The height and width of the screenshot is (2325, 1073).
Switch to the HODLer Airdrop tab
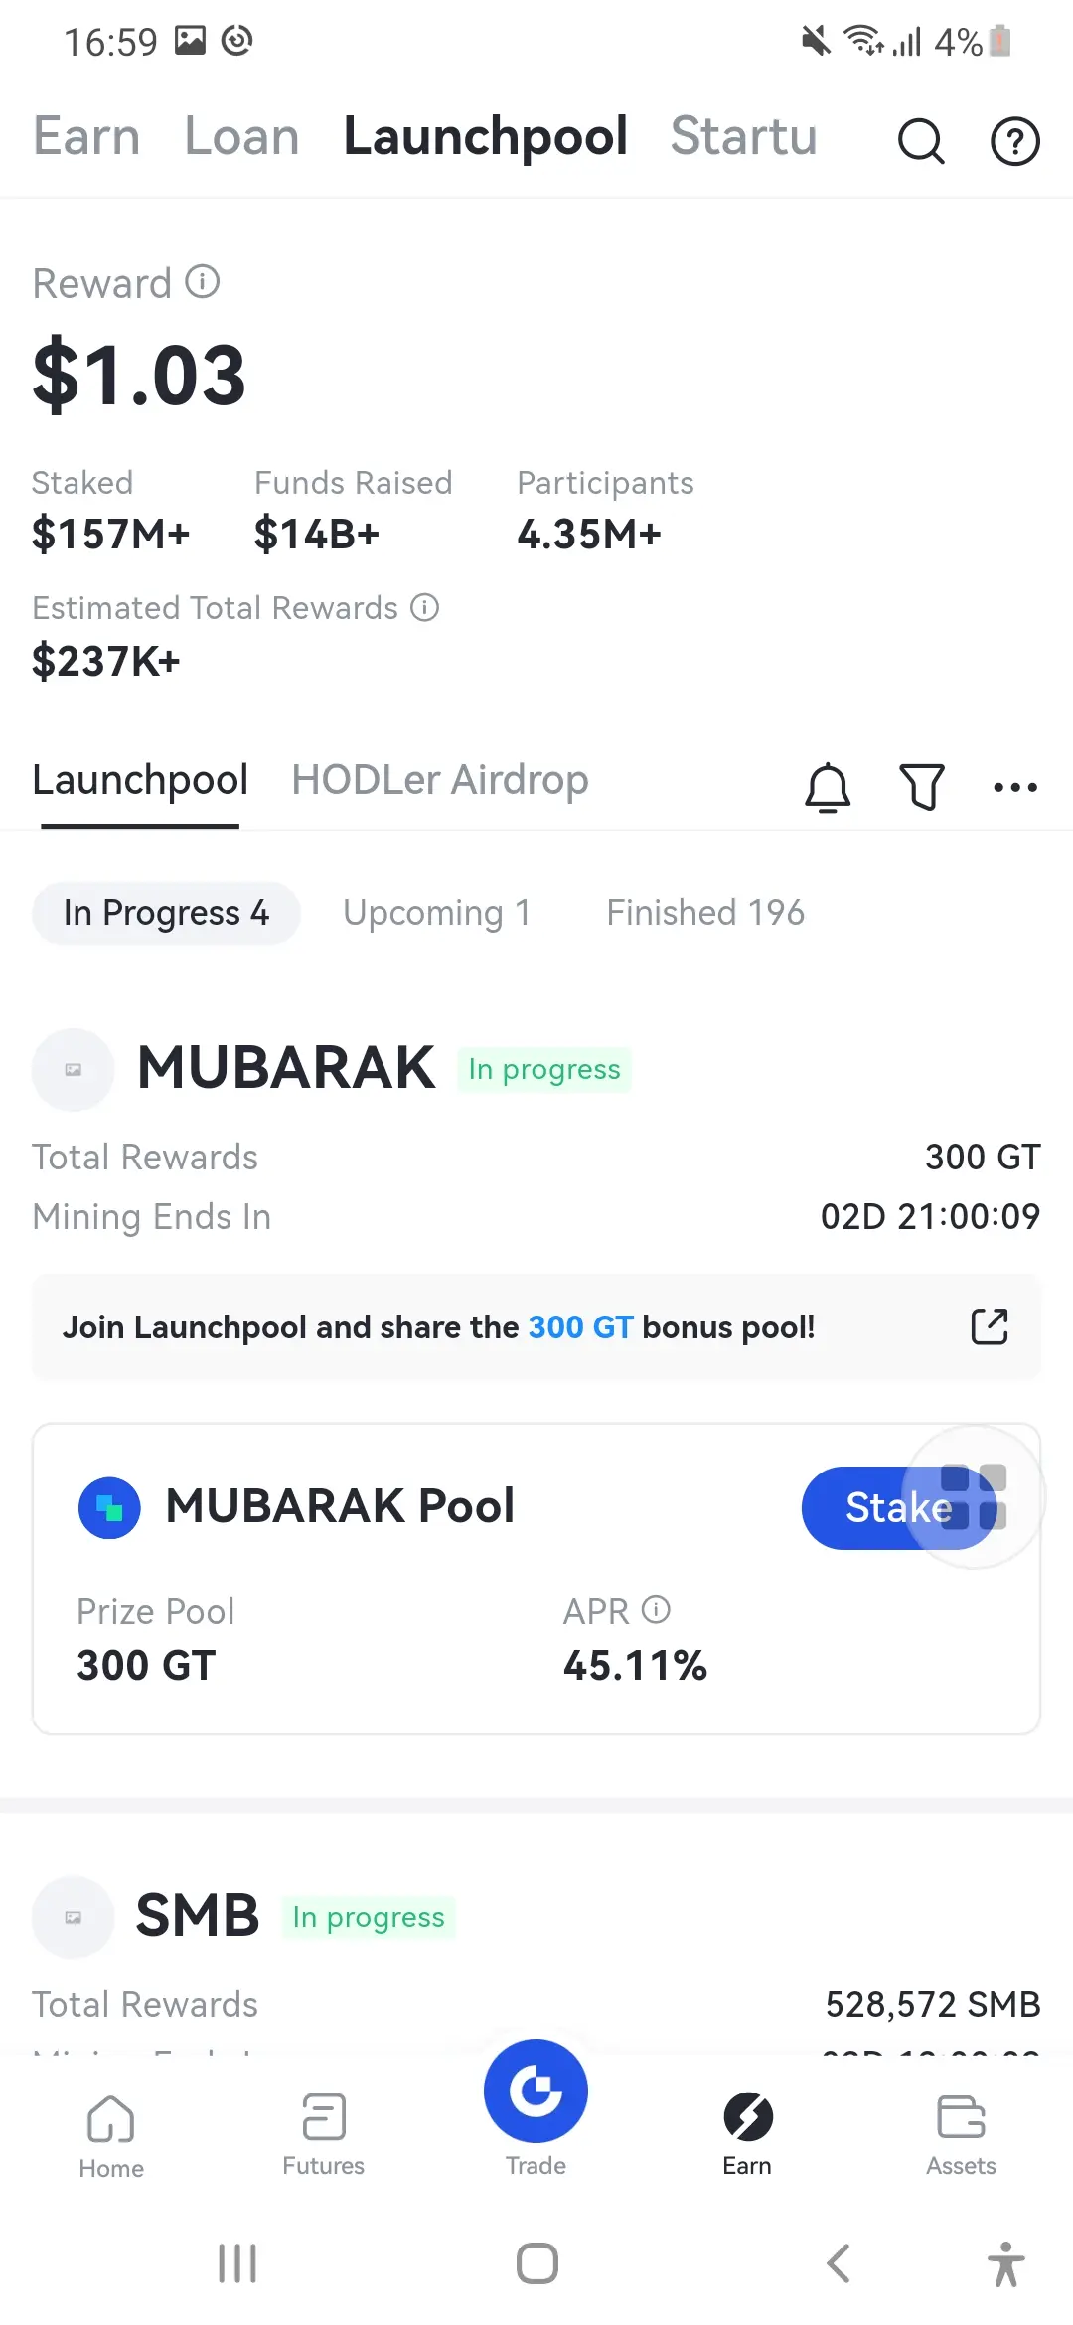(x=440, y=780)
